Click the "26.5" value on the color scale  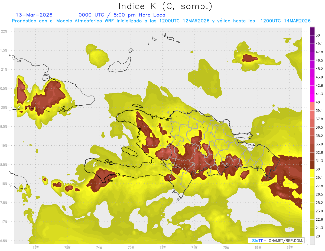tap(319, 194)
